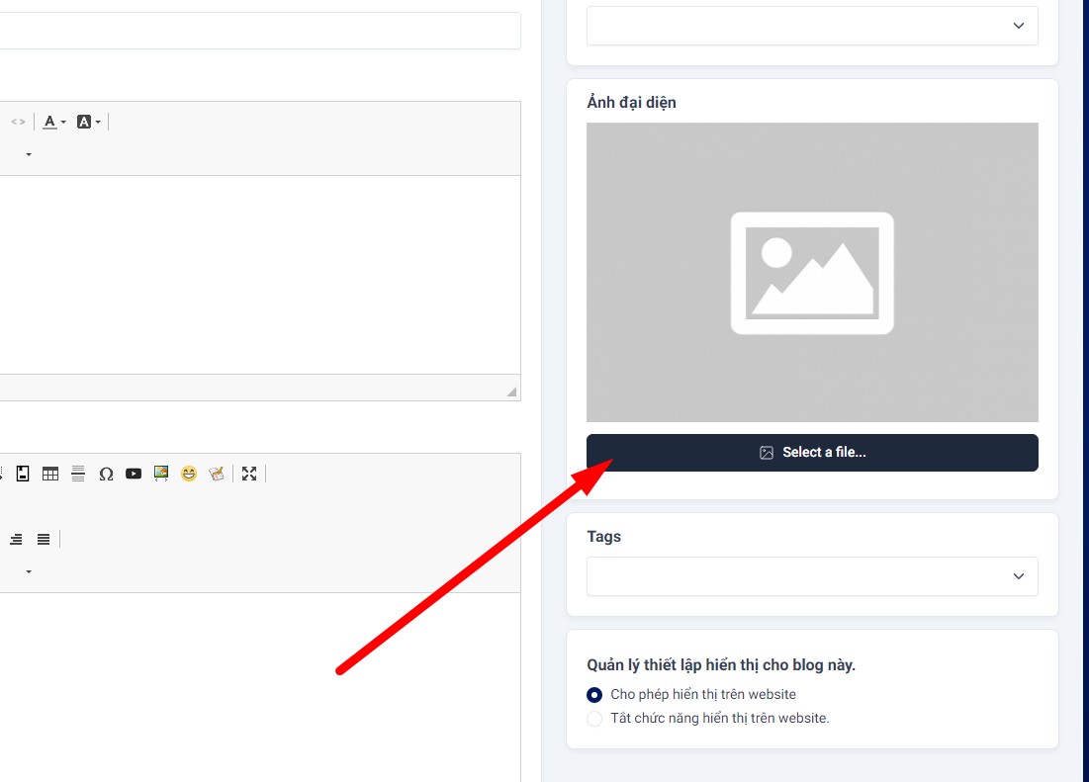Open the emoji smiley picker
Viewport: 1089px width, 782px height.
click(x=189, y=474)
